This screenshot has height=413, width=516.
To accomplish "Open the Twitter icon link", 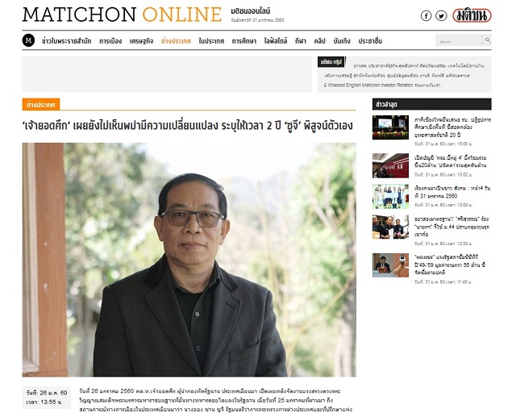I will point(441,15).
